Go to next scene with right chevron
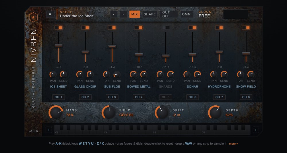The width and height of the screenshot is (287, 153). (123, 14)
